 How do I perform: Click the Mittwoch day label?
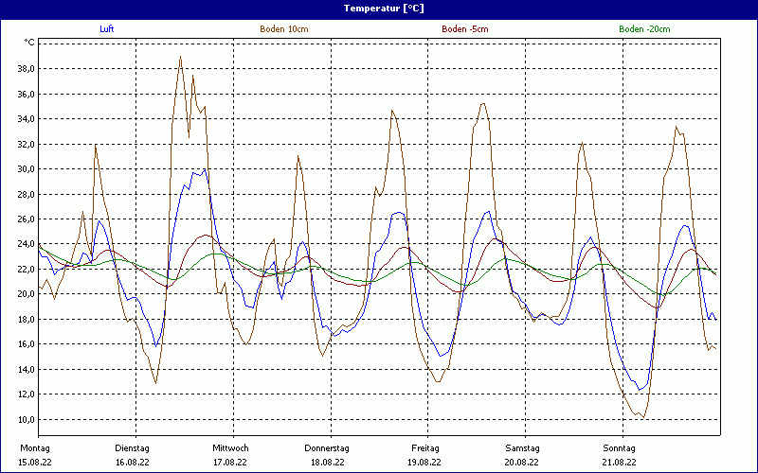click(x=230, y=447)
